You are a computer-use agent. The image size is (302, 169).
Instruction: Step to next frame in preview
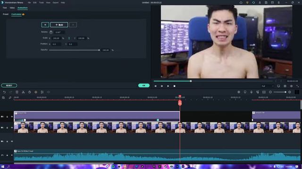[x=162, y=86]
